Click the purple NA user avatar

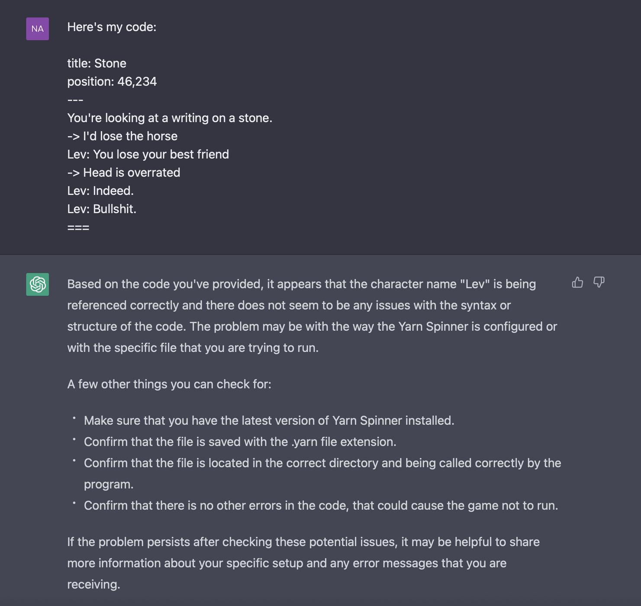(38, 29)
